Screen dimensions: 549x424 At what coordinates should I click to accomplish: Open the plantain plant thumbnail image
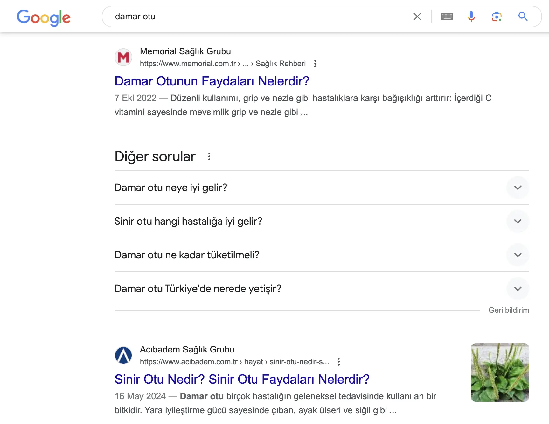pos(500,373)
